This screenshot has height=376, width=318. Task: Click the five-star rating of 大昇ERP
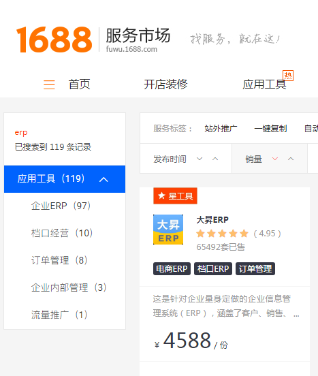(x=222, y=234)
